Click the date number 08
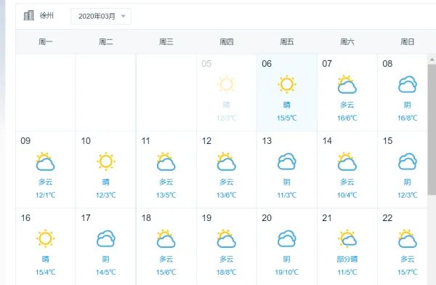436x285 pixels. [x=387, y=64]
